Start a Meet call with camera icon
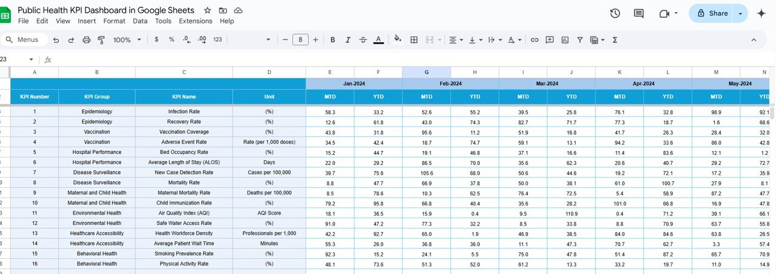The width and height of the screenshot is (776, 274). 664,13
